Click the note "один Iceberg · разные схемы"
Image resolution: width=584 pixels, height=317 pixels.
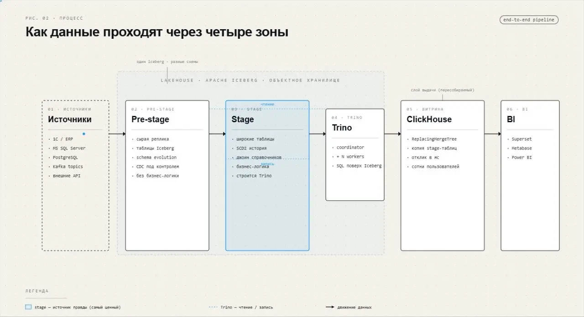point(167,62)
